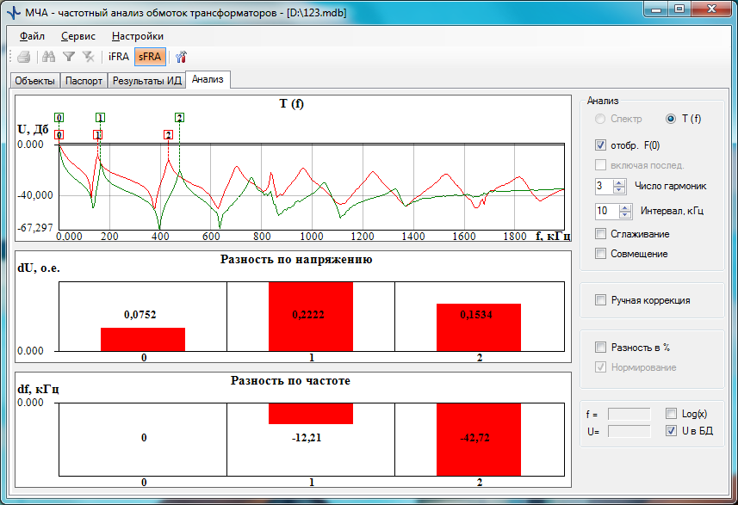Image resolution: width=738 pixels, height=505 pixels.
Task: Click the sFRA toolbar button
Action: tap(151, 57)
